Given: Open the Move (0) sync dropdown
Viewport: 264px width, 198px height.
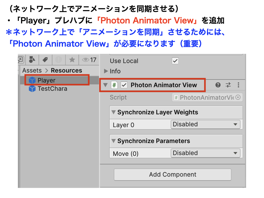Looking at the screenshot, I should [205, 153].
